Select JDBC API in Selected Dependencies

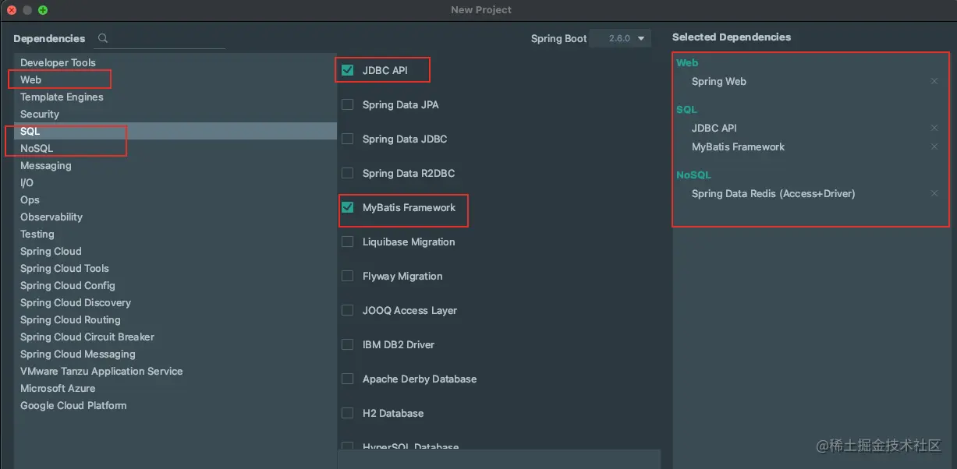coord(714,128)
